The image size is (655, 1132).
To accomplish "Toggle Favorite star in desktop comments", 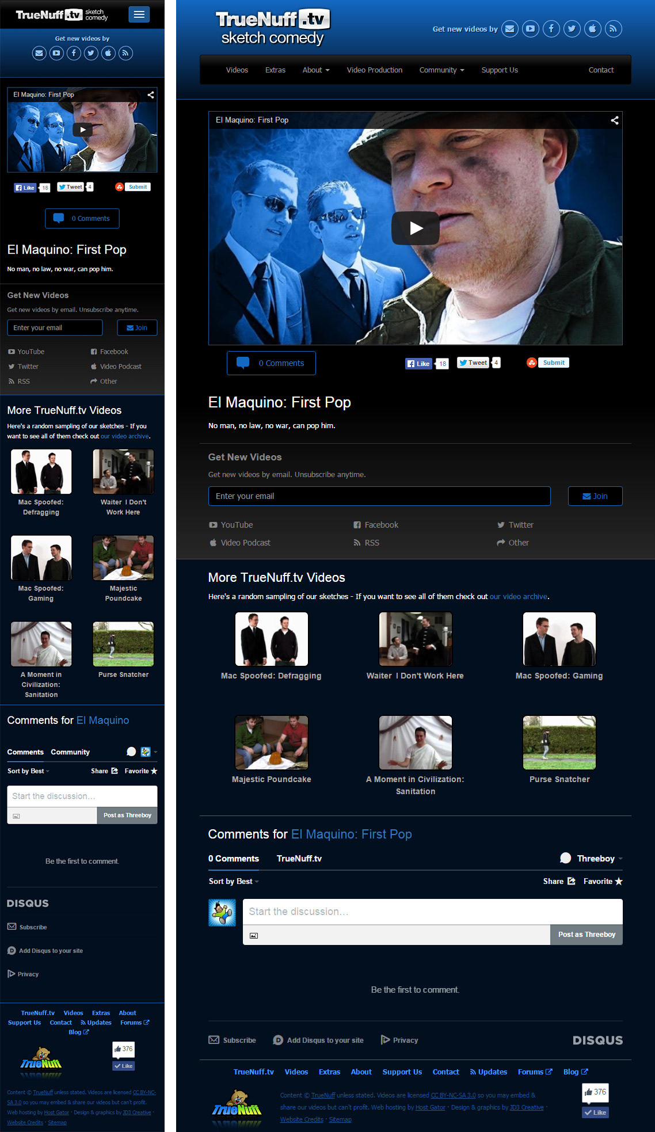I will [x=603, y=881].
